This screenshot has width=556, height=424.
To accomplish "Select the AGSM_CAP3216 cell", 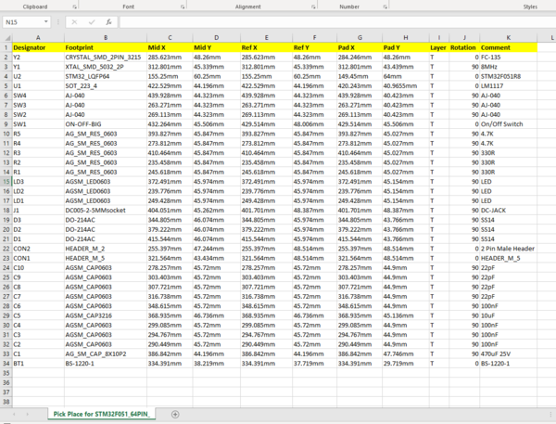I will (106, 315).
